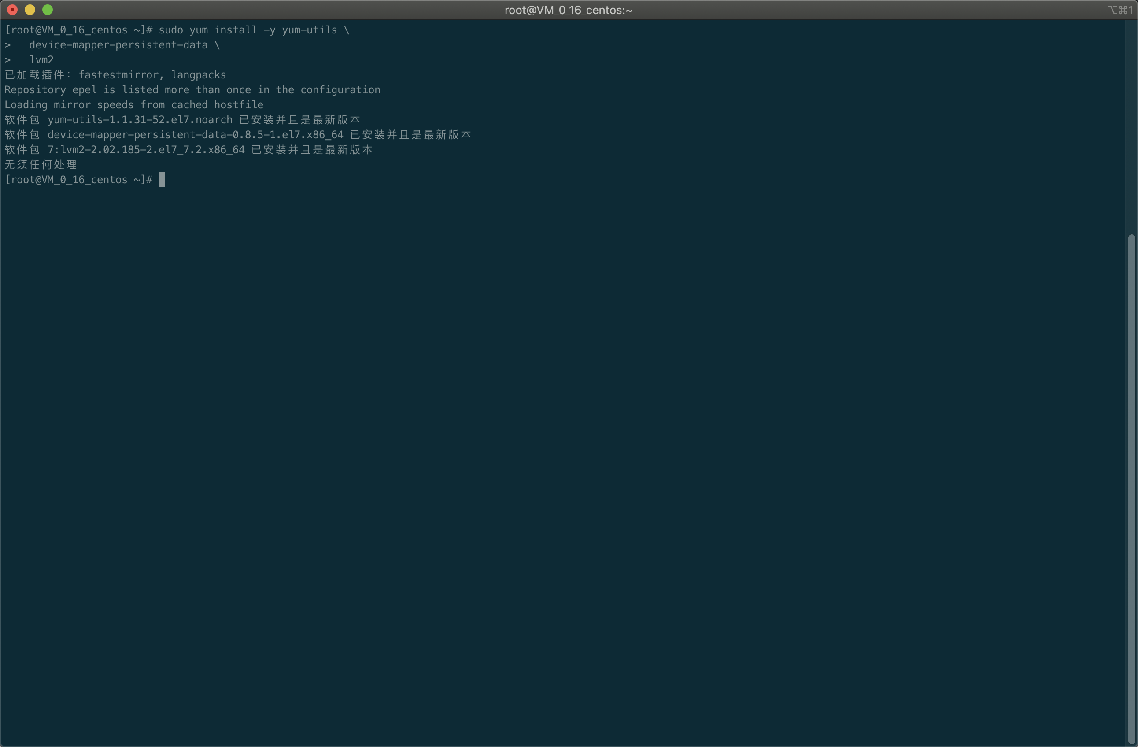Screen dimensions: 1138x747
Task: Click the 'Repository epel is listed' warning line
Action: pos(192,90)
